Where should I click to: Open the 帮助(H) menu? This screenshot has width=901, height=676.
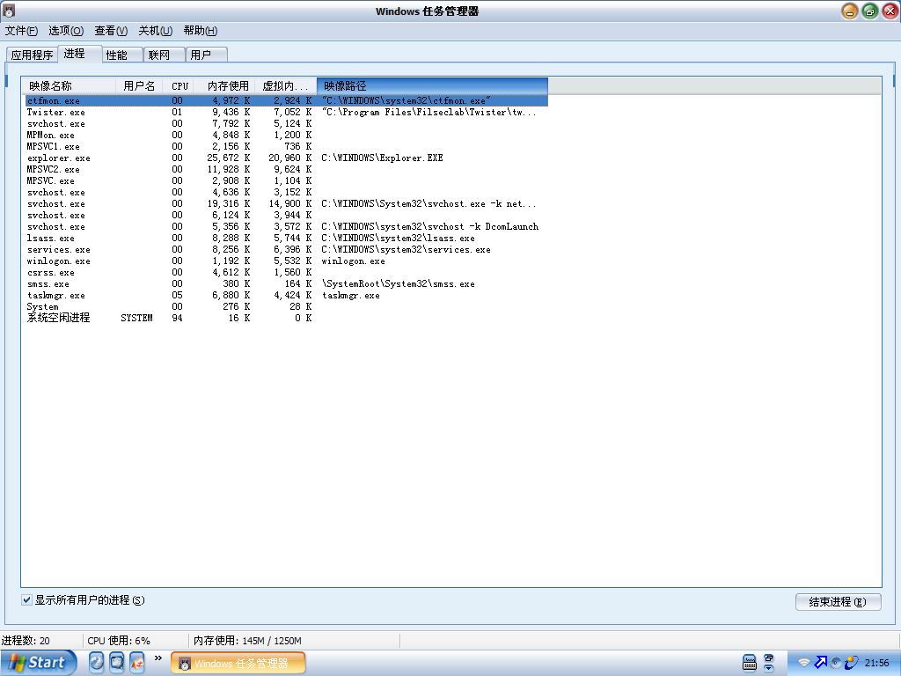(x=201, y=31)
